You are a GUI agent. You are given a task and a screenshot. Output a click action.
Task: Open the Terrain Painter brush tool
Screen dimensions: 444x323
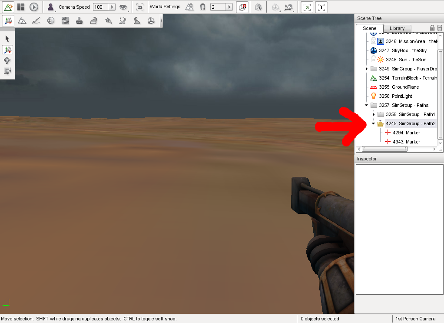click(x=36, y=20)
